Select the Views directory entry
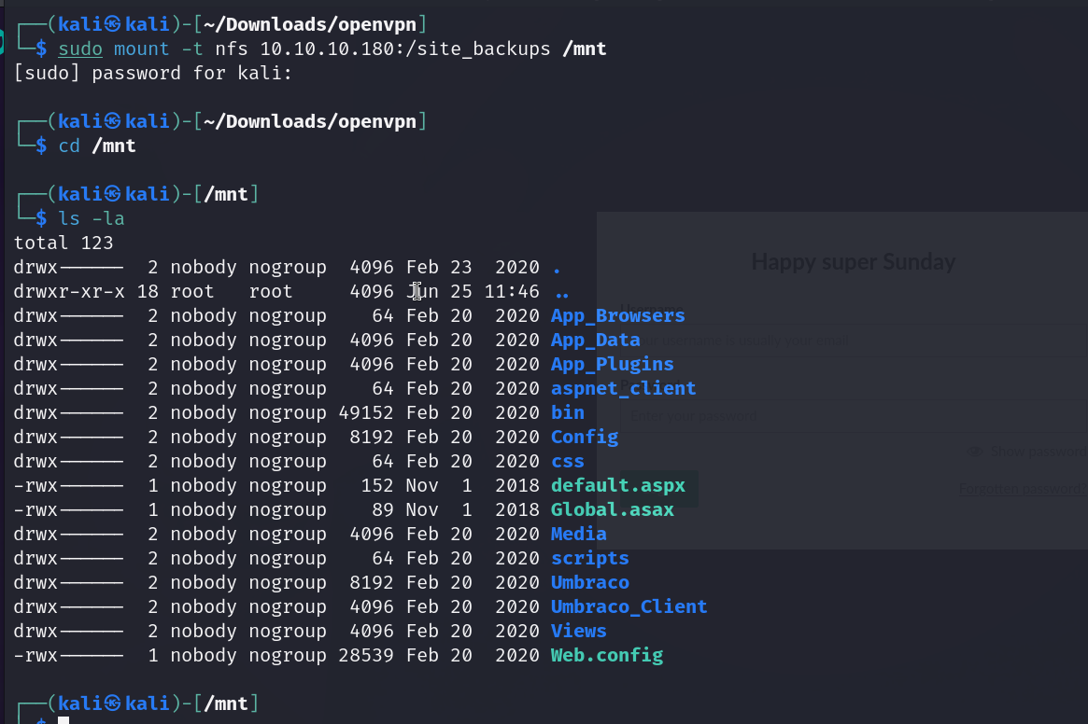Image resolution: width=1088 pixels, height=724 pixels. pos(578,631)
